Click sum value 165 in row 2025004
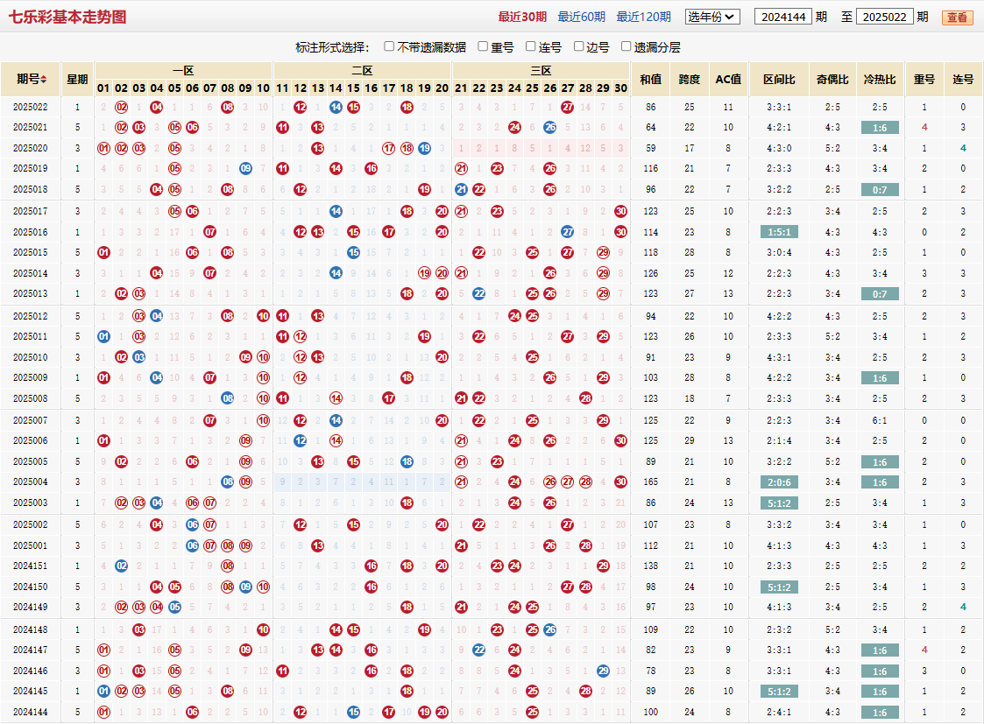 pos(650,482)
